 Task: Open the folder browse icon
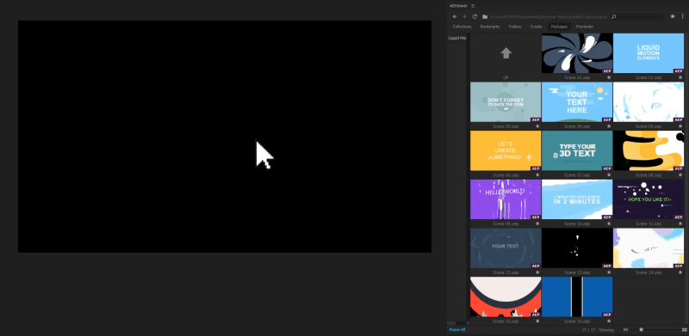485,16
